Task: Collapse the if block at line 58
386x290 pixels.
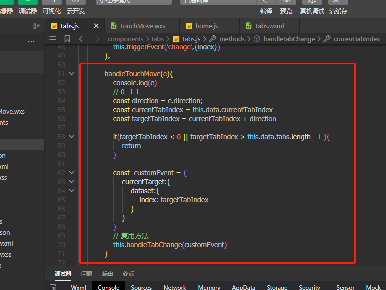Action: pos(72,137)
